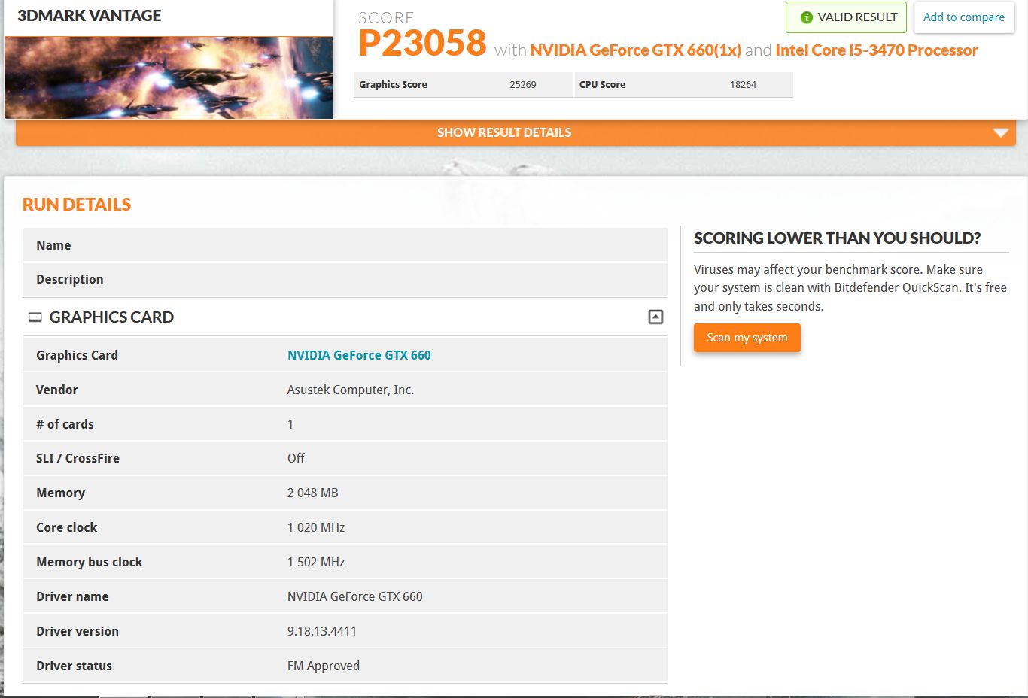Click Add to compare
The image size is (1028, 698).
click(964, 17)
